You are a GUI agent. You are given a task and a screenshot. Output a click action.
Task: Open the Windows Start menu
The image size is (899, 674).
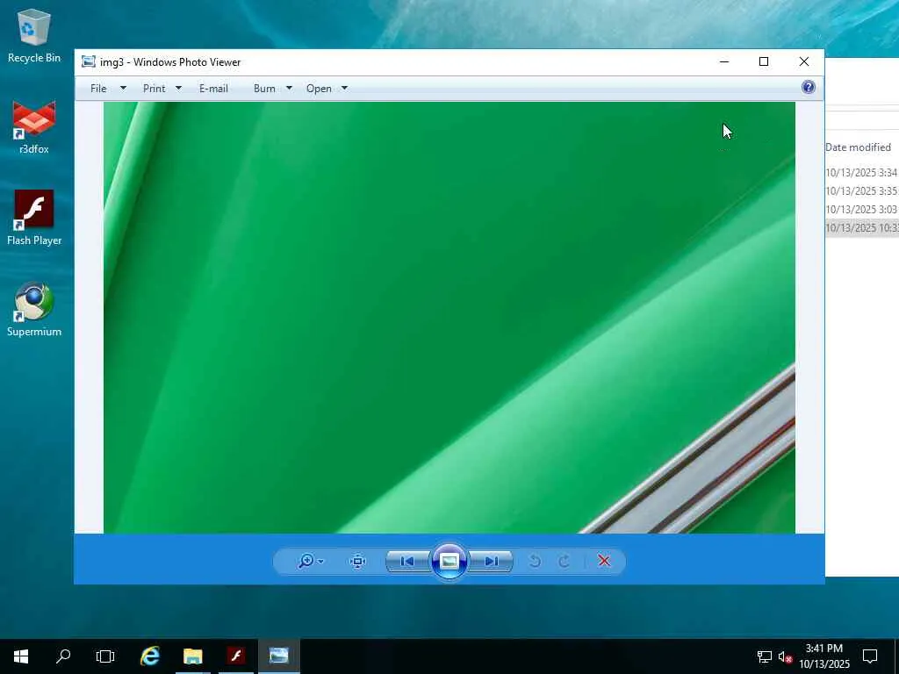[x=21, y=656]
